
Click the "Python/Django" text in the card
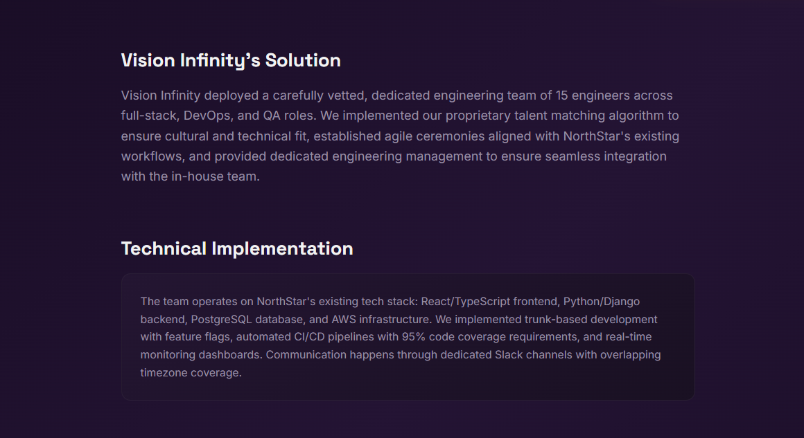tap(602, 302)
